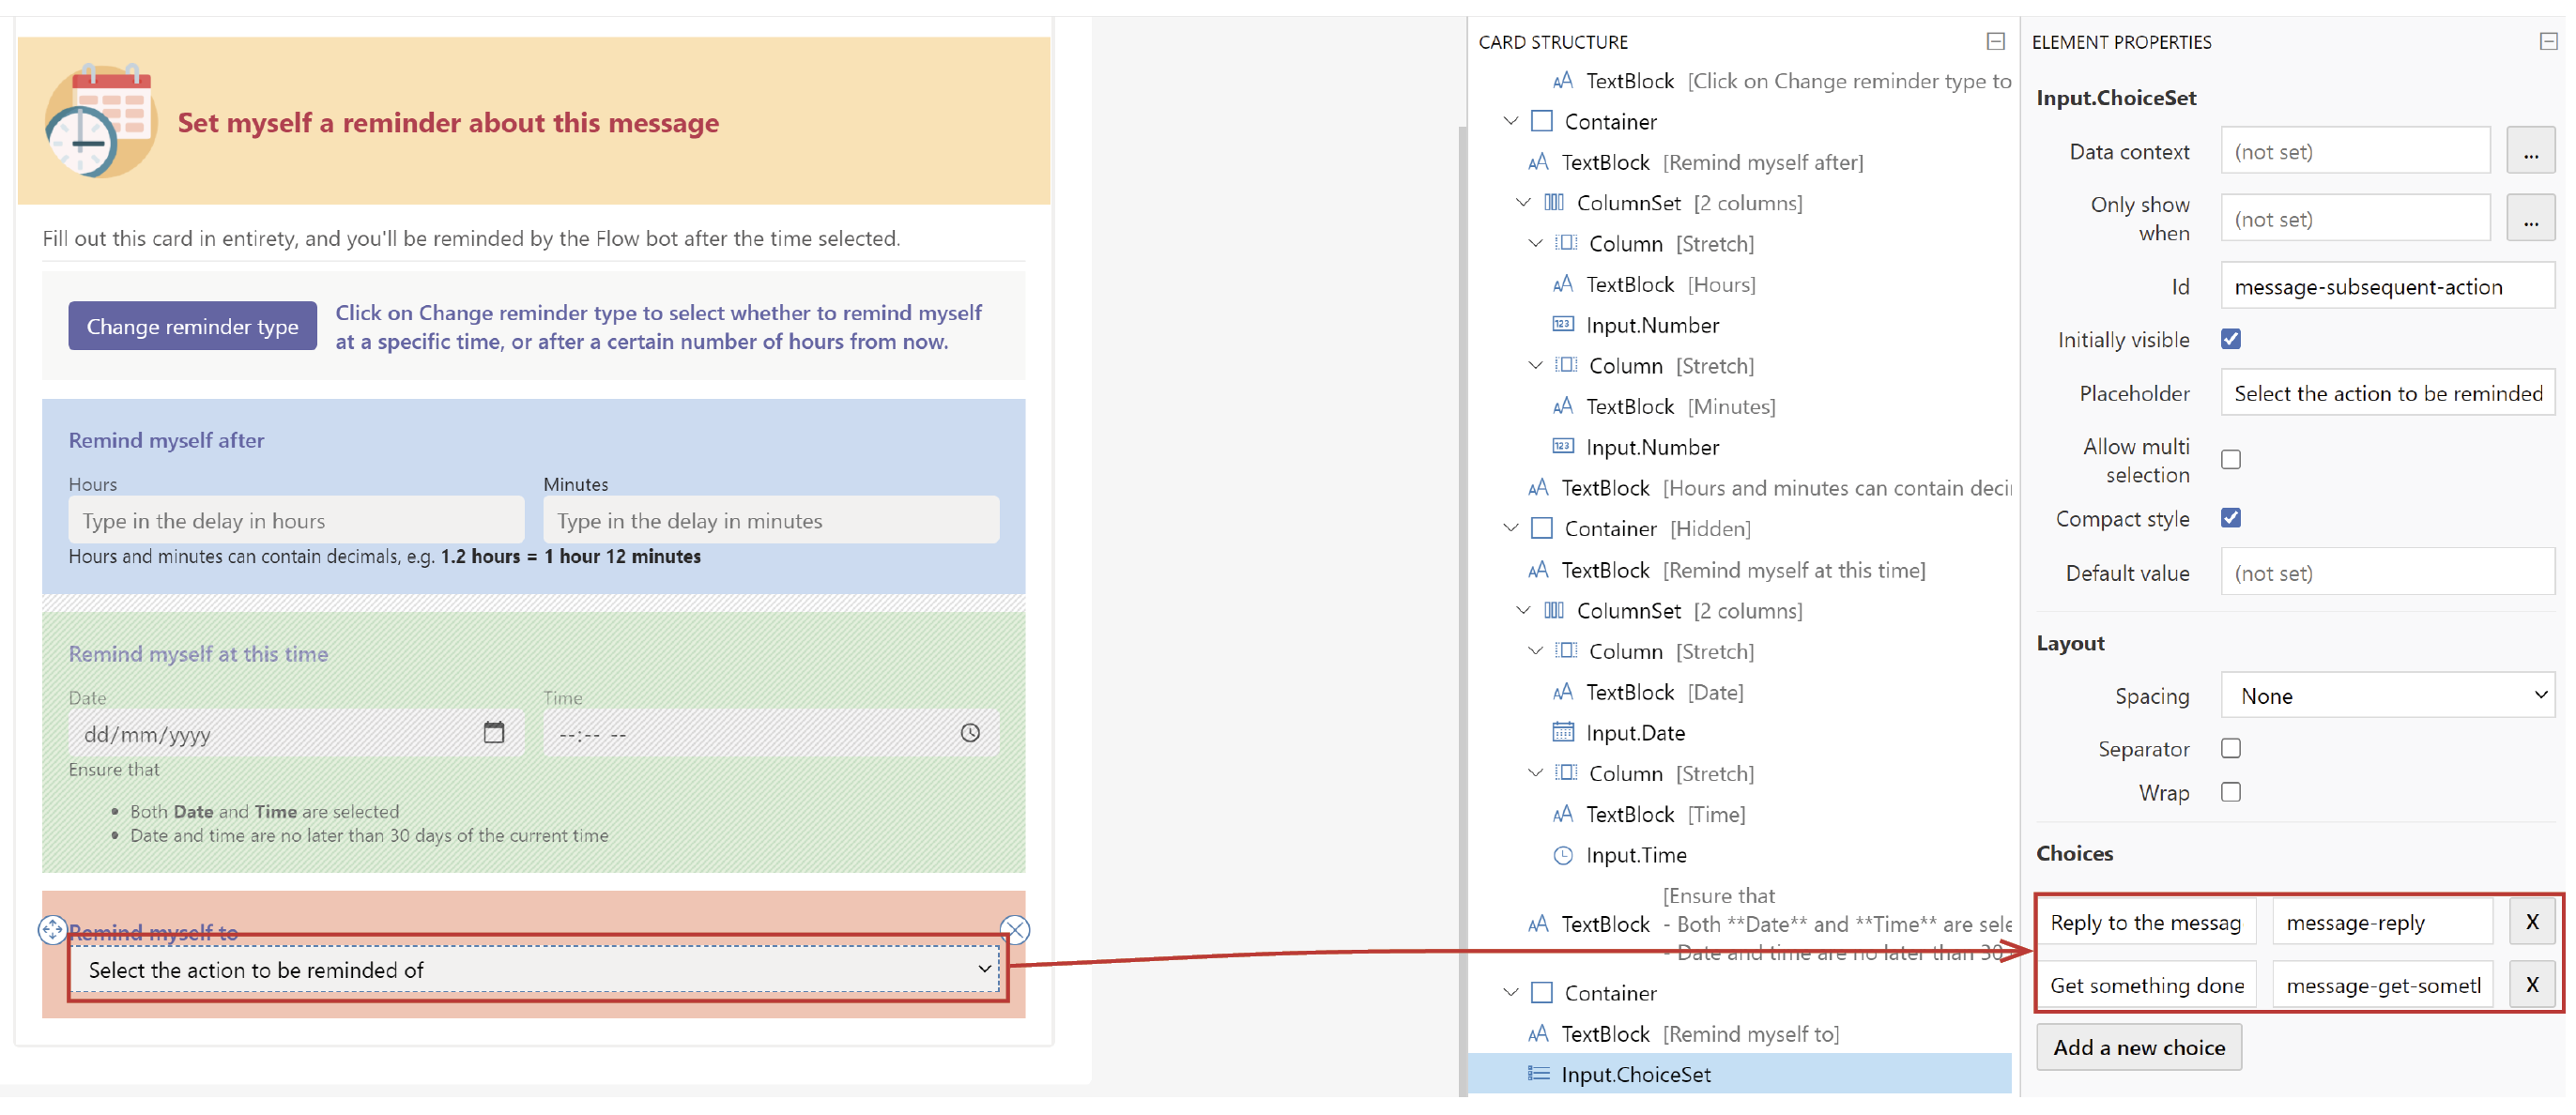Click the ColumnSet [2 columns] grid icon
The width and height of the screenshot is (2576, 1115).
tap(1553, 202)
